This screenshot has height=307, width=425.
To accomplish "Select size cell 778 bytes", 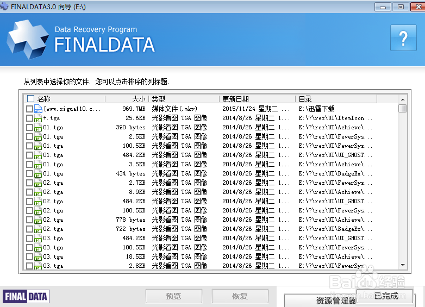I will [130, 220].
